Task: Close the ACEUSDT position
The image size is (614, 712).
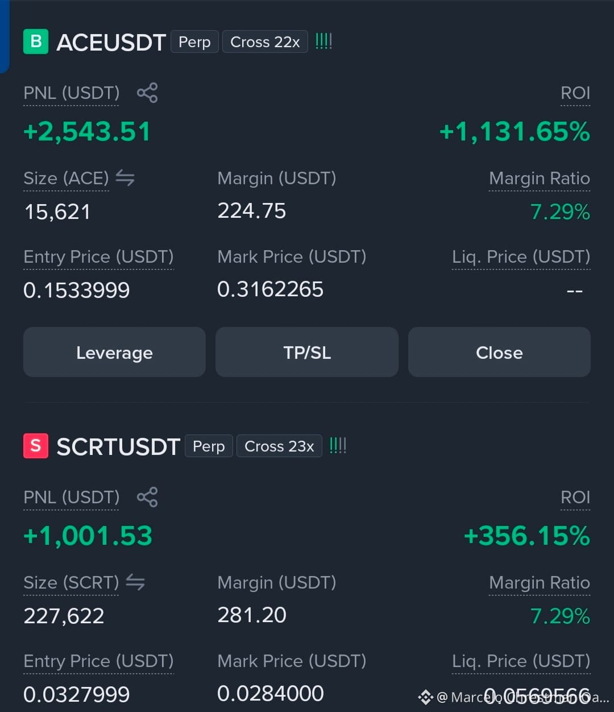Action: point(499,352)
